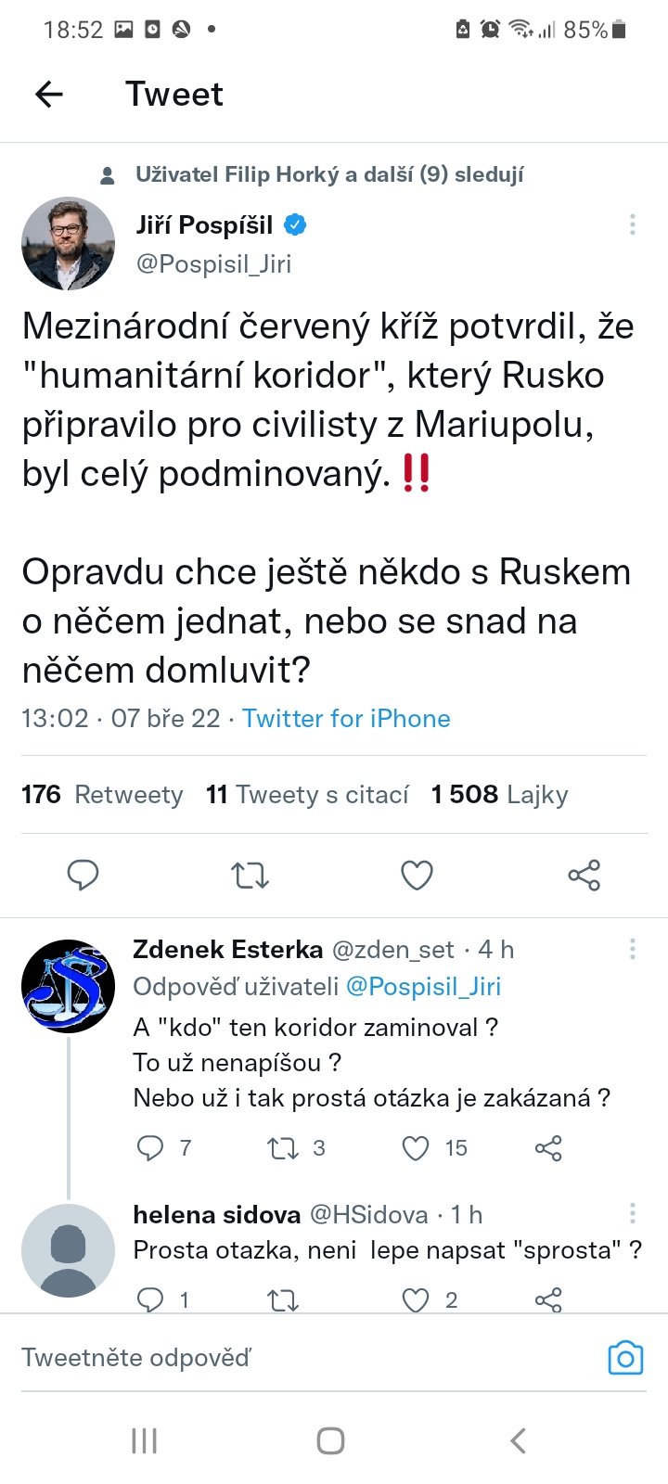
Task: Open the main tweet's three-dot menu
Action: (632, 224)
